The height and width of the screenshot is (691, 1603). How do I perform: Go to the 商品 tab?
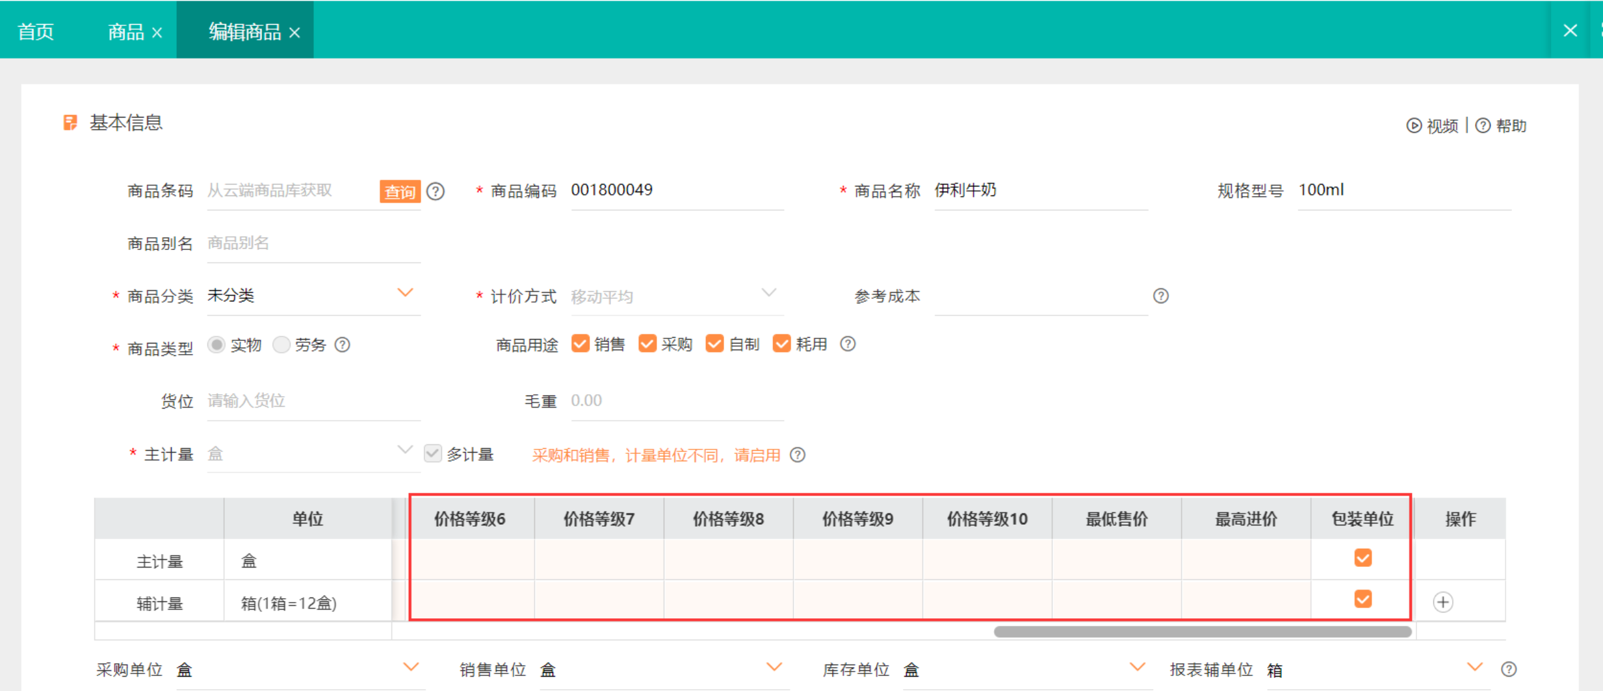coord(125,31)
